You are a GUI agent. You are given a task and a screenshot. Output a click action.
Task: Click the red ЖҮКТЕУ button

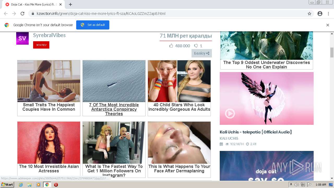(x=41, y=45)
